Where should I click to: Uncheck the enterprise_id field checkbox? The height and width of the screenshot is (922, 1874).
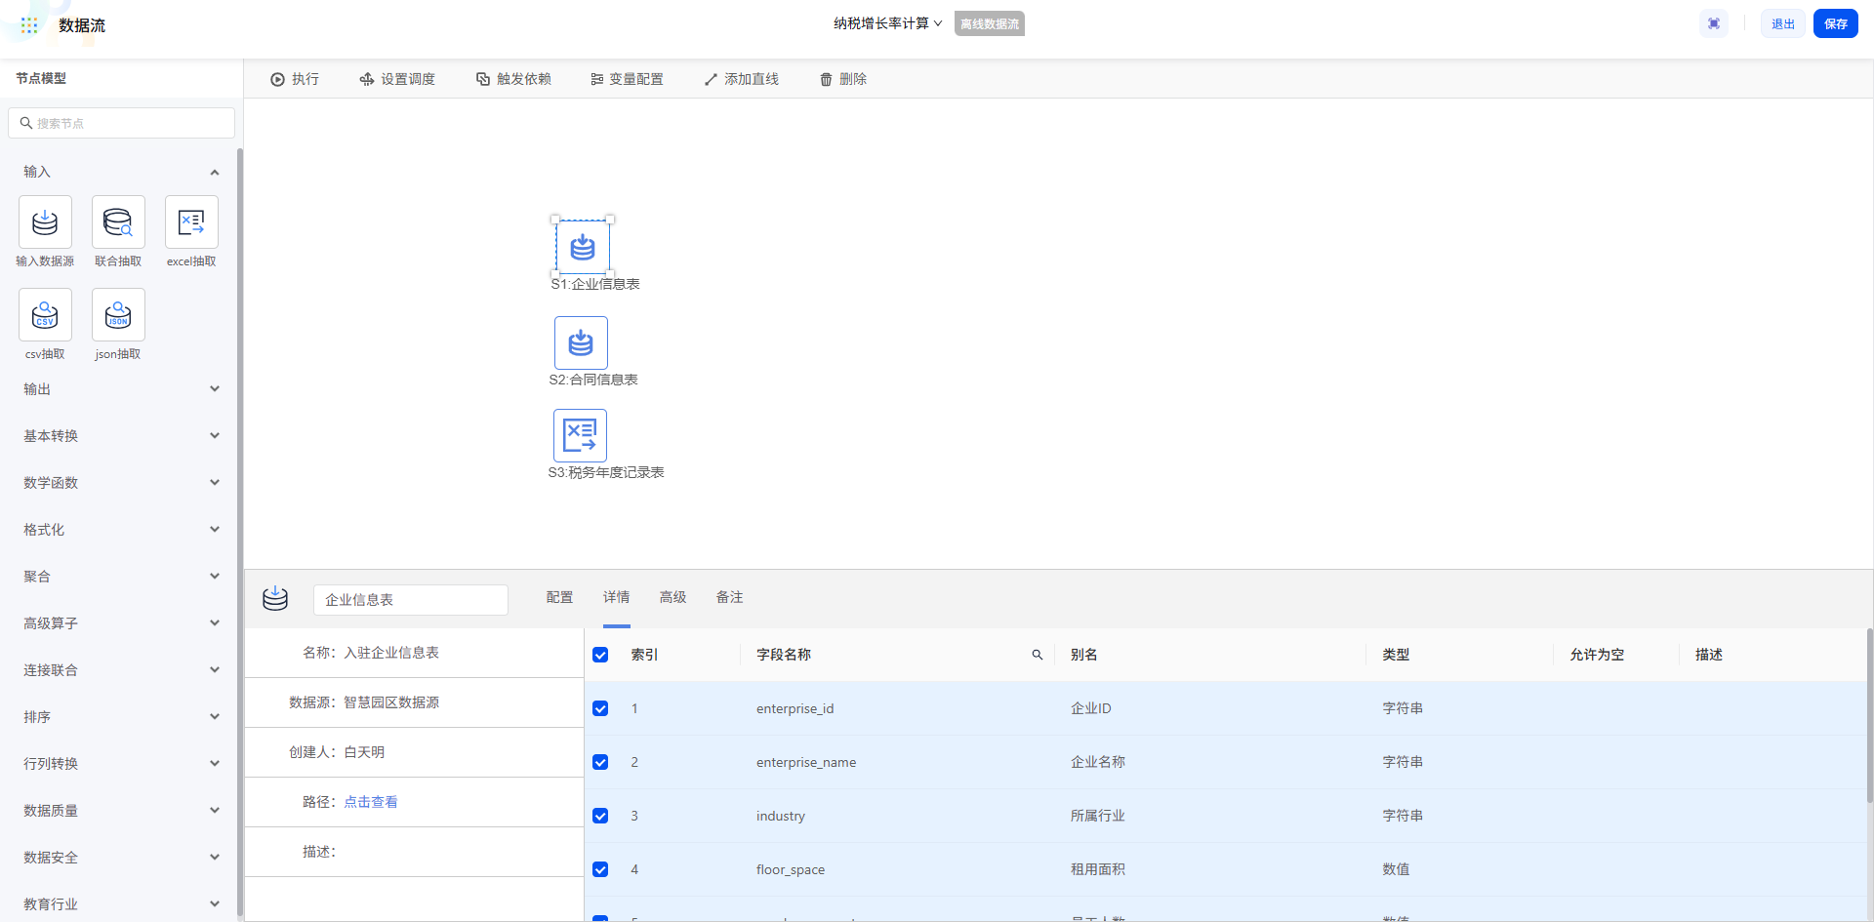click(x=600, y=708)
